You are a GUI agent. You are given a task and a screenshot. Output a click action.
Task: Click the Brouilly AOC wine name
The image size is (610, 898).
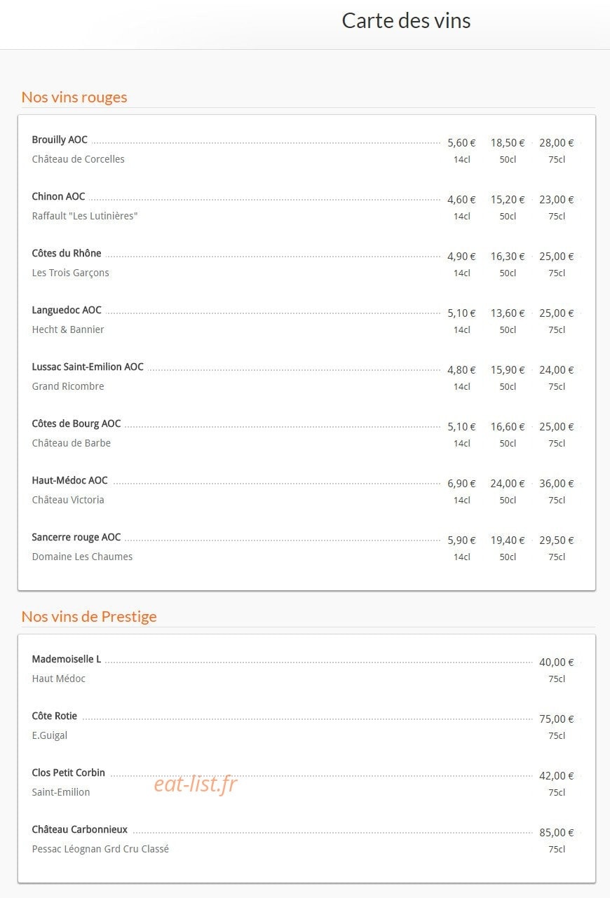[x=60, y=140]
